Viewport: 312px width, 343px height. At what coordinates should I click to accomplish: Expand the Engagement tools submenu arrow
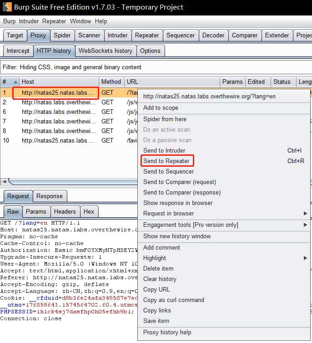(306, 225)
